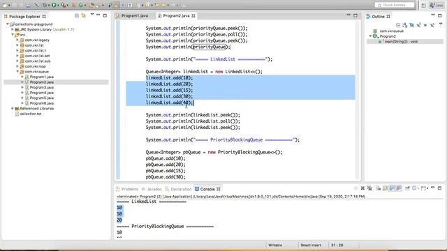447x251 pixels.
Task: Click Smart Insert in status bar
Action: click(x=311, y=245)
